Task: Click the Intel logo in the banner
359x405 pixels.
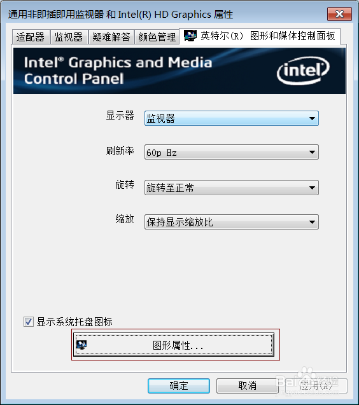Action: pyautogui.click(x=303, y=71)
